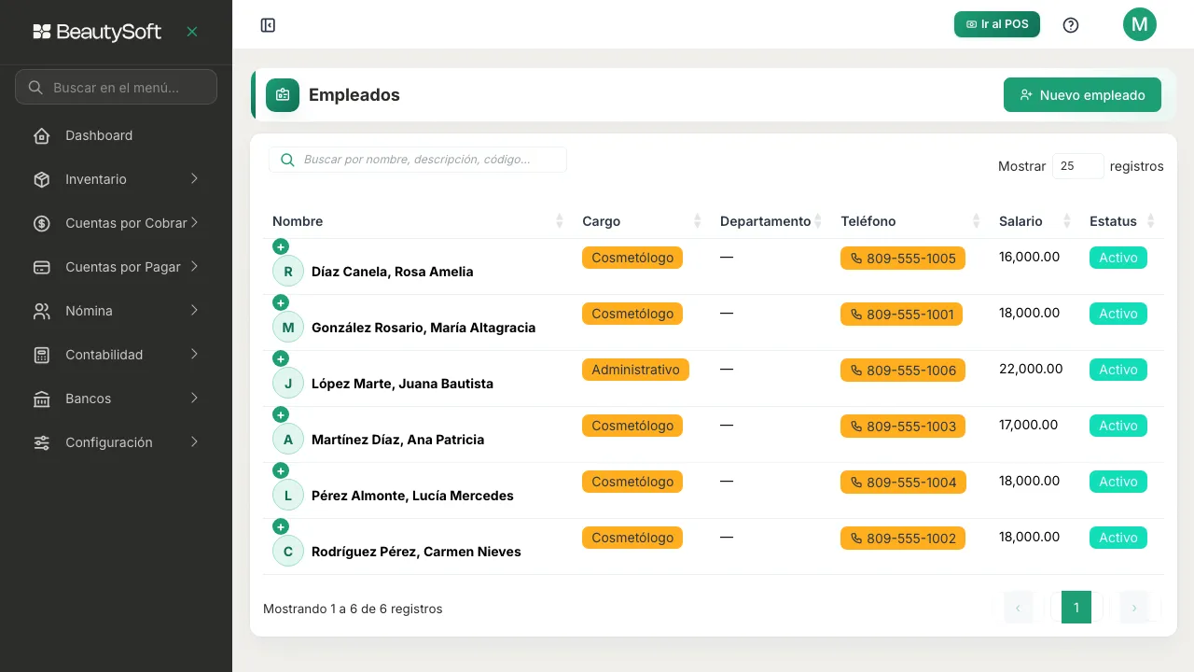The width and height of the screenshot is (1194, 672).
Task: Expand Inventario with its chevron
Action: coord(194,178)
